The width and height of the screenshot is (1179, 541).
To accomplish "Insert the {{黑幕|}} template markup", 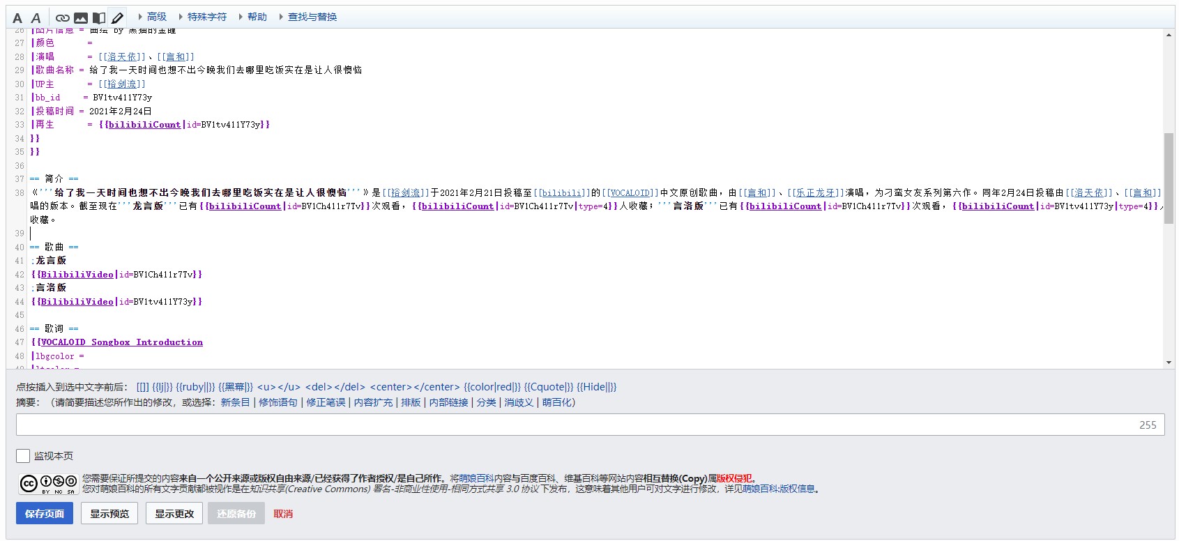I will (x=236, y=387).
